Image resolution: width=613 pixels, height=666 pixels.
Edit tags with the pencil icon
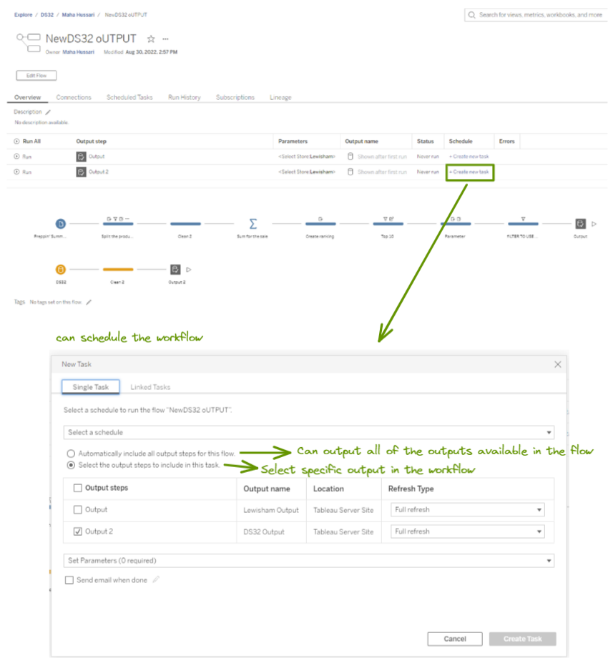click(89, 303)
